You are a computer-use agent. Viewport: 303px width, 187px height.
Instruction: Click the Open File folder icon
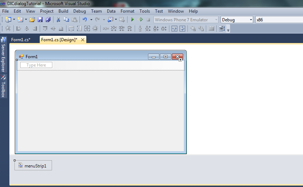click(x=32, y=20)
